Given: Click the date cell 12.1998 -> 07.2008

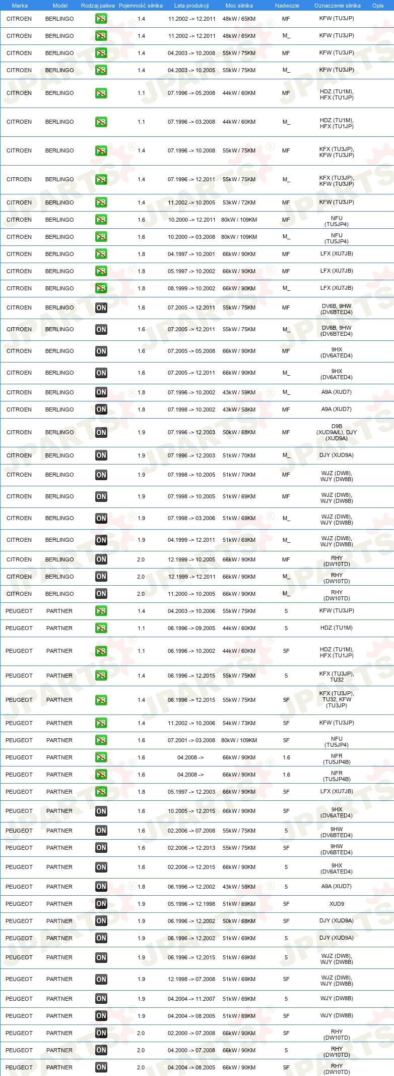Looking at the screenshot, I should coord(191,979).
